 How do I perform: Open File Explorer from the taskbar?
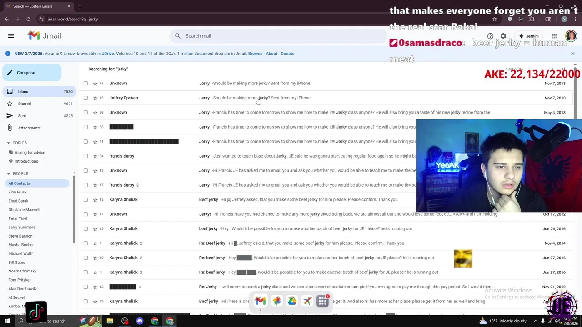pos(110,321)
